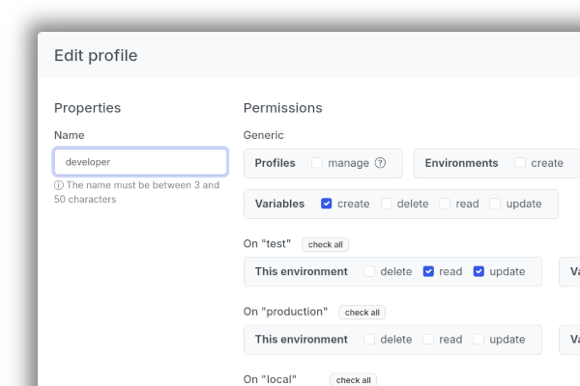Allow delete on the production environment
Screen dimensions: 580x386
click(369, 340)
